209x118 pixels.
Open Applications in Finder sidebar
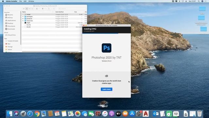click(x=11, y=20)
